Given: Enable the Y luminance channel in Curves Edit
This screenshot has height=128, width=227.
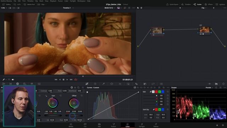Looking at the screenshot, I should (153, 92).
